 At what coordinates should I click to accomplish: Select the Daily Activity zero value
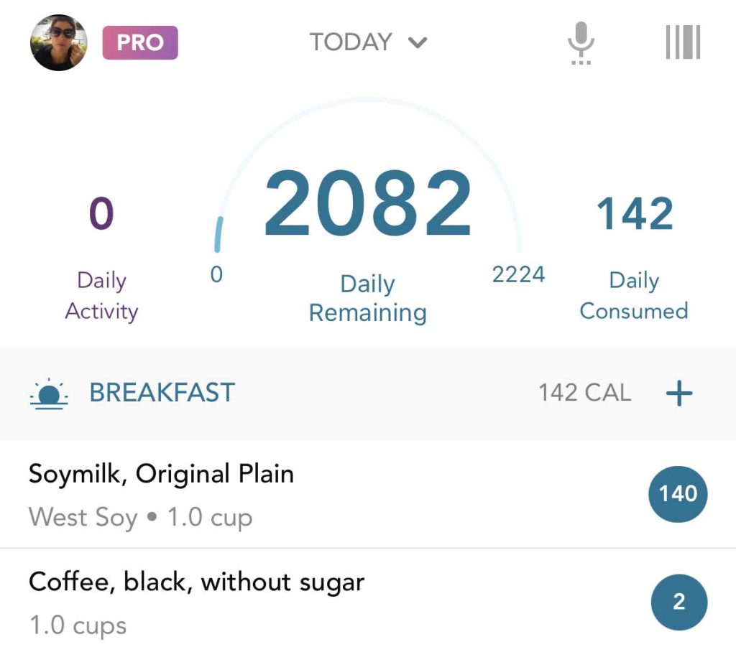point(101,214)
